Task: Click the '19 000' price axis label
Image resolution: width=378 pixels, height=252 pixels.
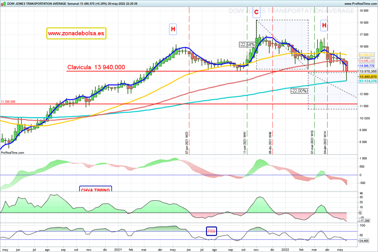Action: (364, 11)
